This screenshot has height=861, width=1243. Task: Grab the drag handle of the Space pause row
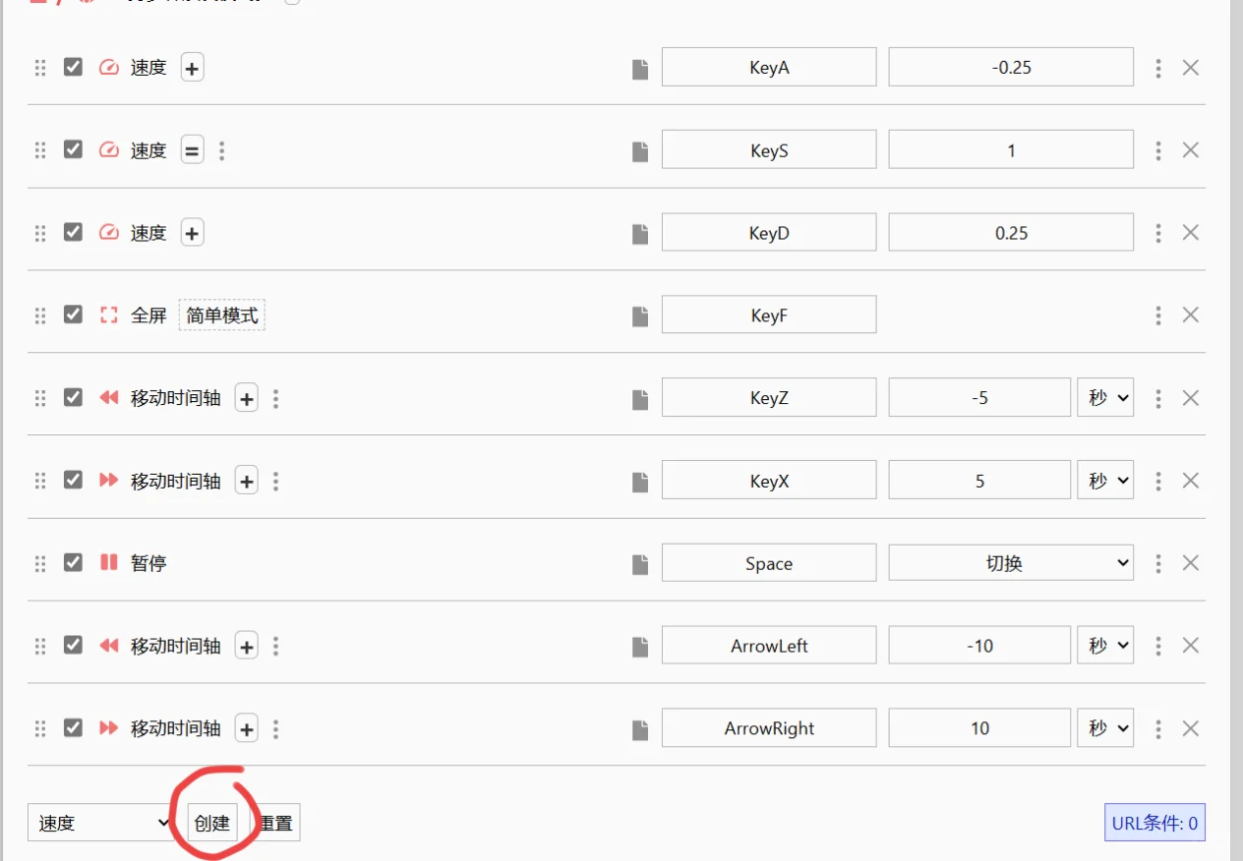(x=40, y=563)
